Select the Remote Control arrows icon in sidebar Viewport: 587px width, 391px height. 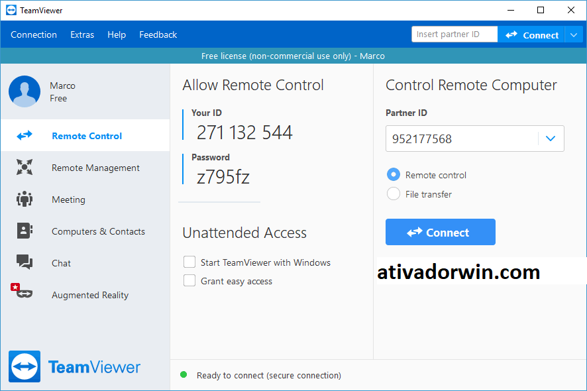click(25, 135)
